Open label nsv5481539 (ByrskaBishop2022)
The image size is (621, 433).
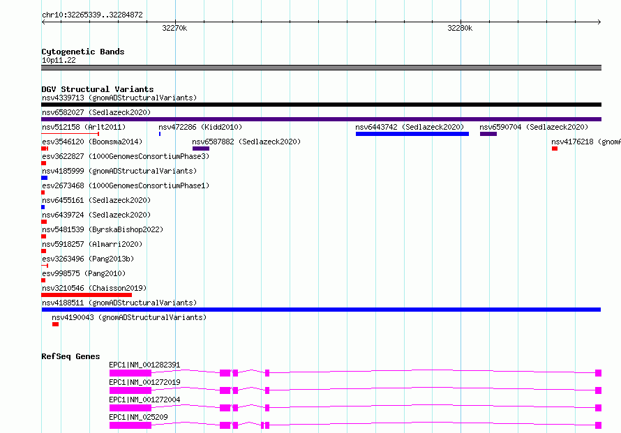coord(103,229)
